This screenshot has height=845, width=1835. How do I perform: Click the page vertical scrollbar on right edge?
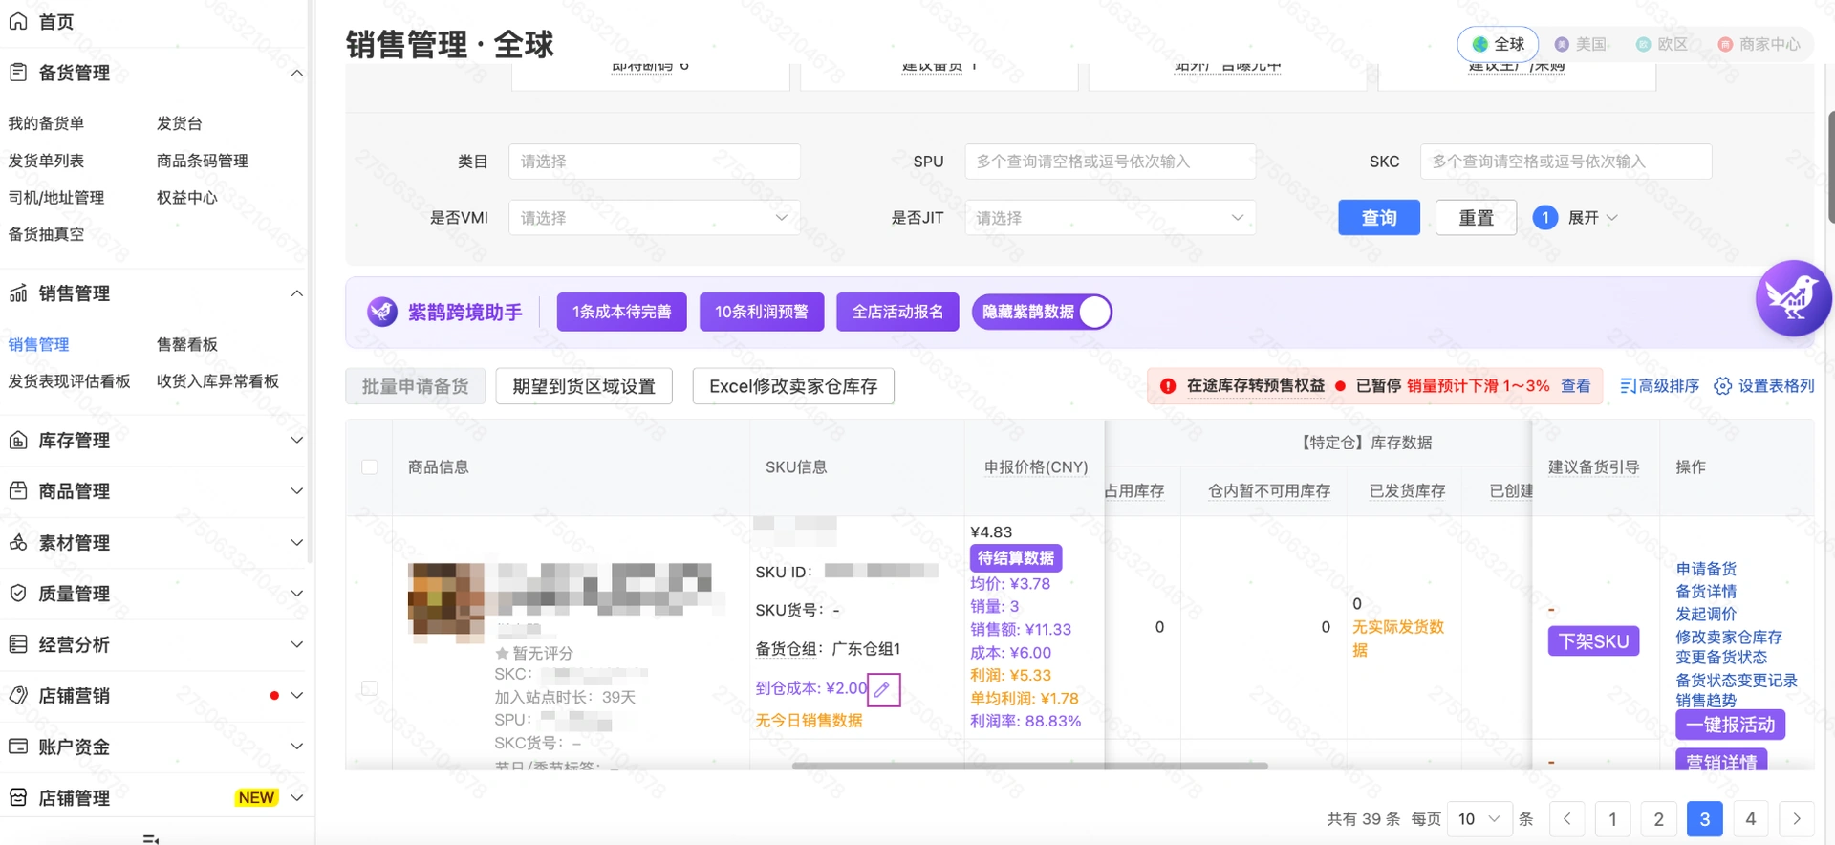tap(1830, 167)
